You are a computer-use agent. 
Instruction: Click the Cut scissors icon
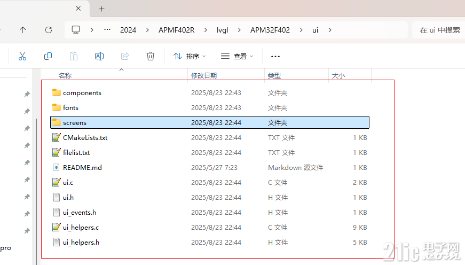22,56
